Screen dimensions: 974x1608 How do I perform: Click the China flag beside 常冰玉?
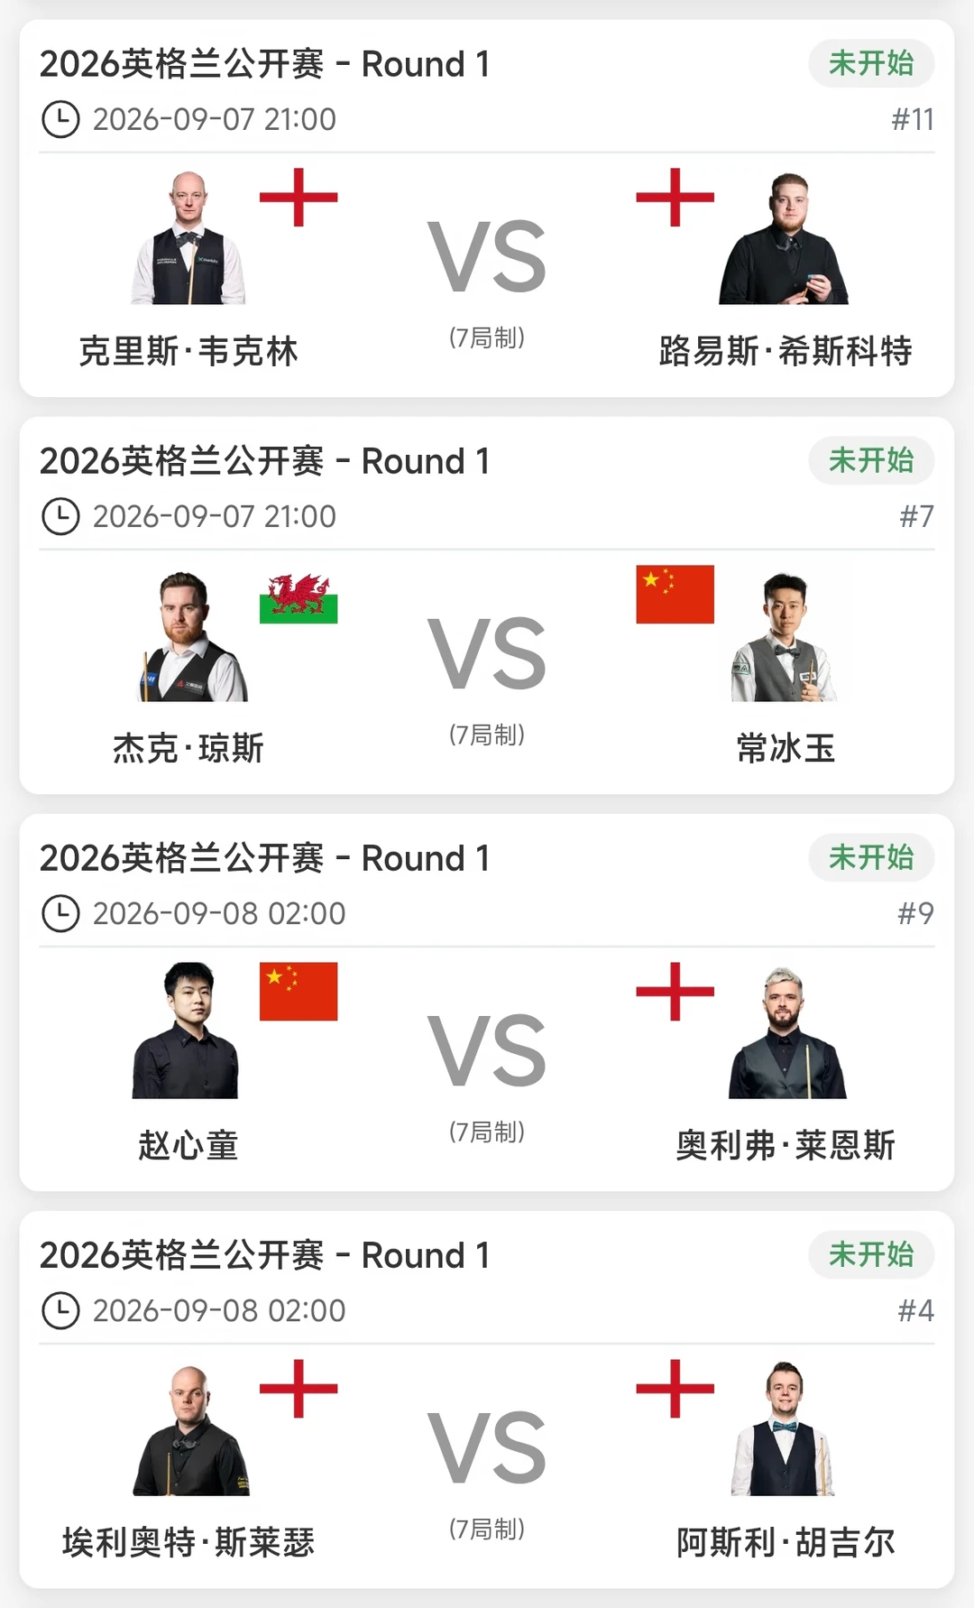[x=675, y=595]
